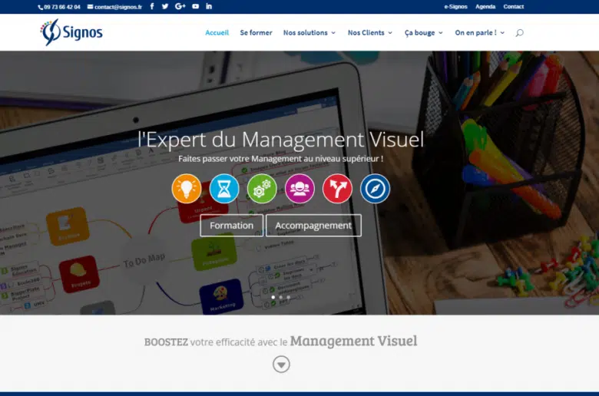599x396 pixels.
Task: Open the Facebook page from the top bar
Action: pyautogui.click(x=151, y=6)
